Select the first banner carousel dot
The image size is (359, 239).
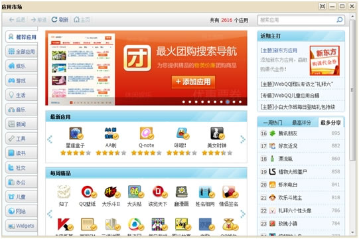184,102
